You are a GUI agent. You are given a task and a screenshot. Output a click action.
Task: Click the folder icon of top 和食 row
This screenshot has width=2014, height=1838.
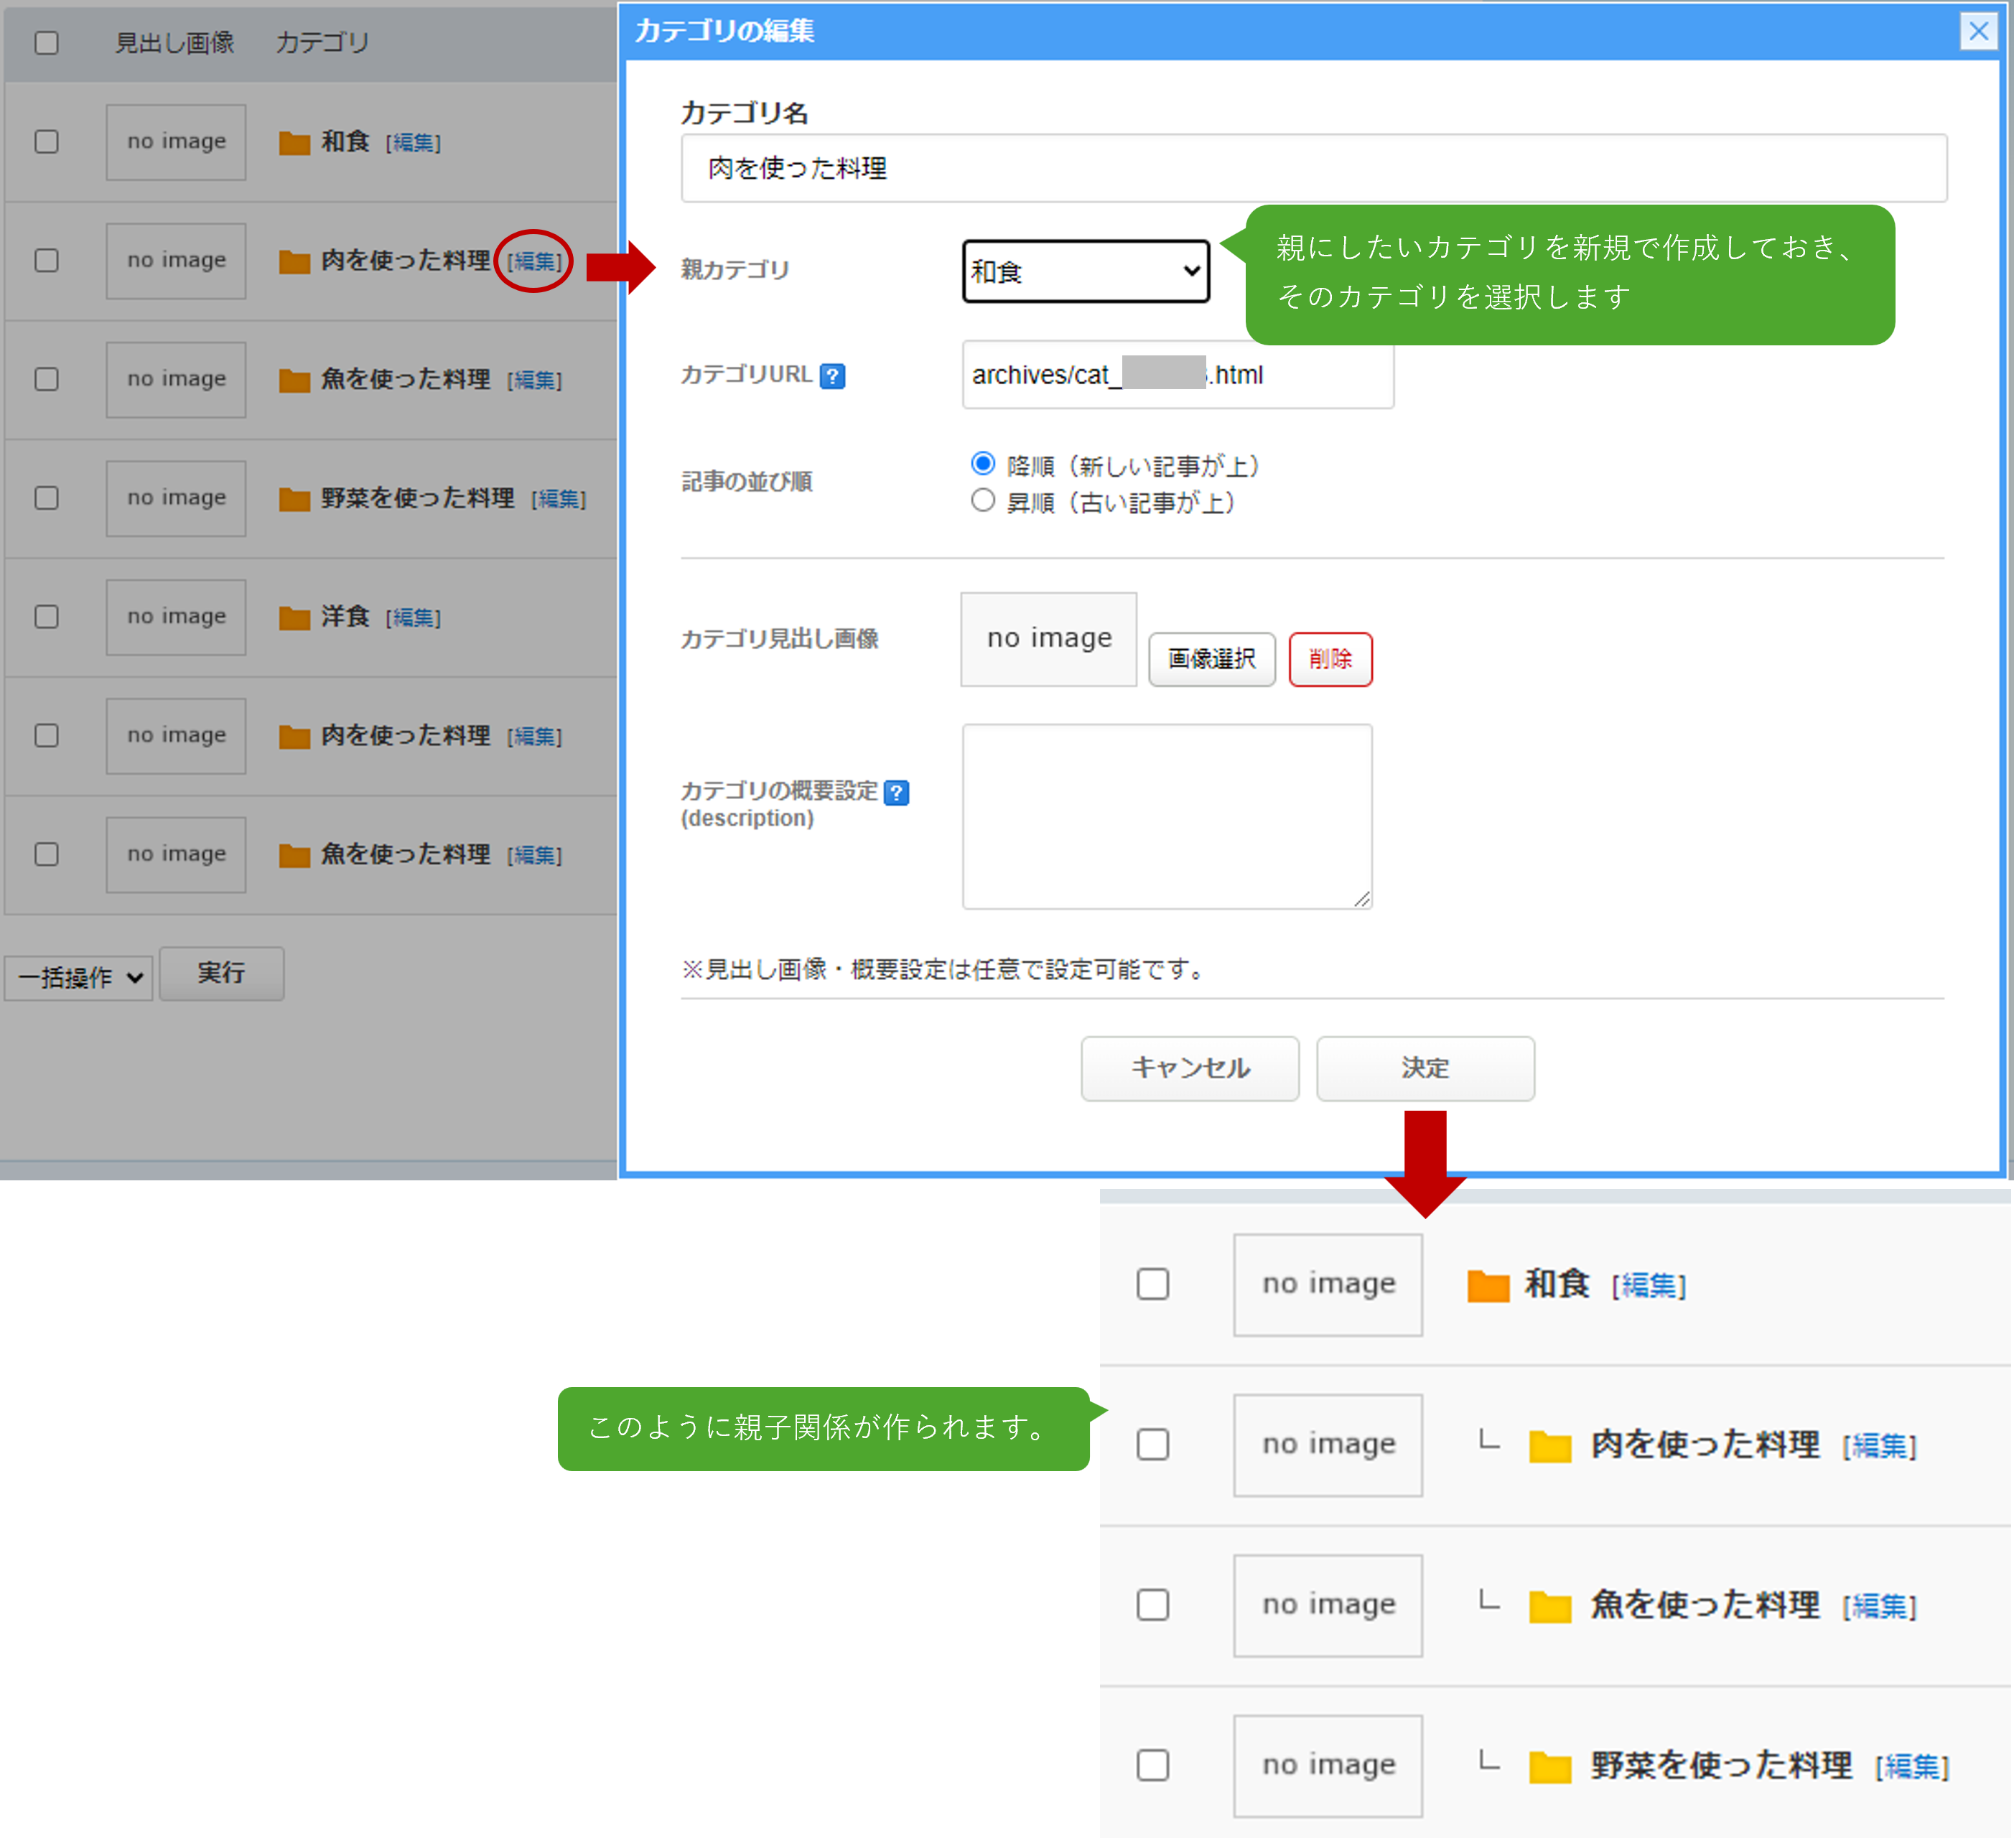294,143
